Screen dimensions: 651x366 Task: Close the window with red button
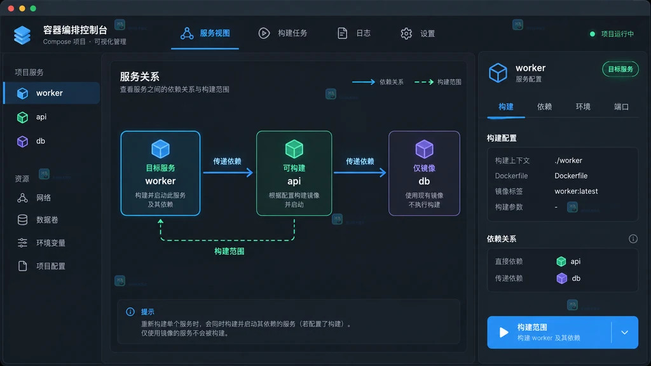click(x=11, y=8)
